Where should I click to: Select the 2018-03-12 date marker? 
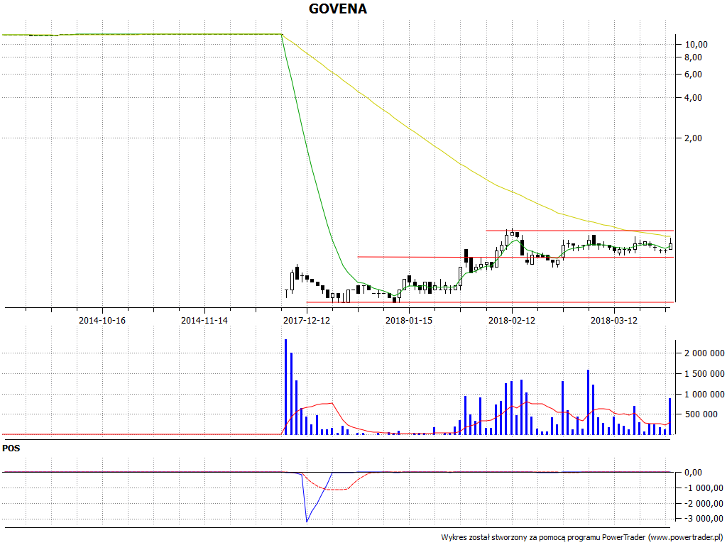coord(614,321)
